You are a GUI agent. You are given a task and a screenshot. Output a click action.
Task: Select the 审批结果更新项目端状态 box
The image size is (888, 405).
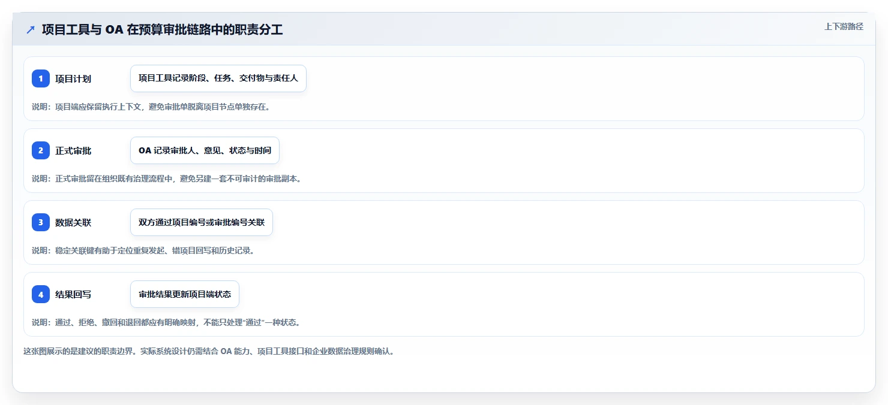pyautogui.click(x=185, y=294)
